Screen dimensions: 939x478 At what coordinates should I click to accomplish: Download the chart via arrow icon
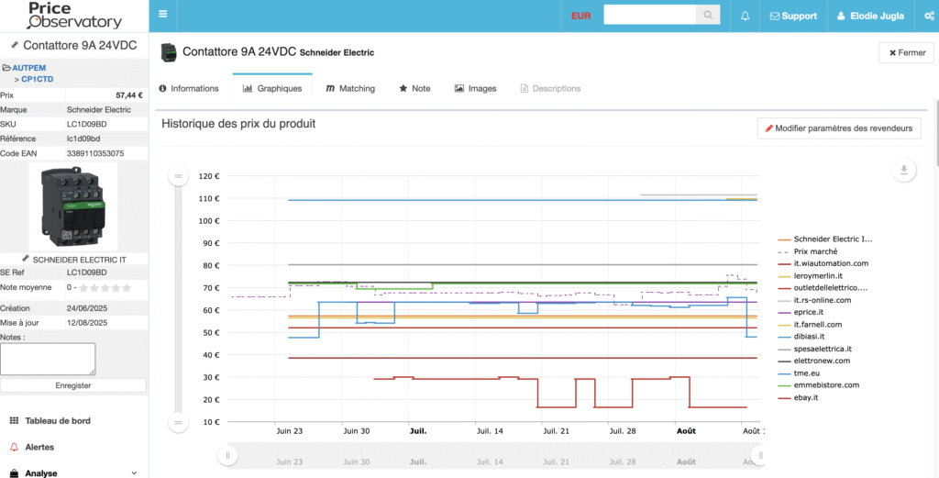904,170
